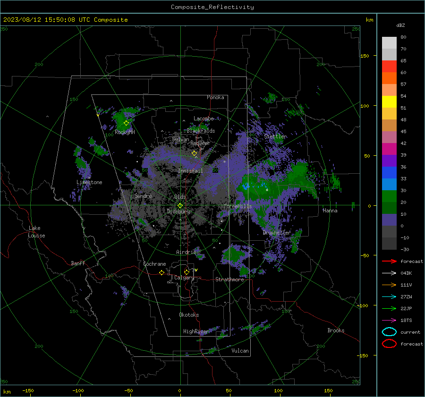Click the Cochrane label
Viewport: 425px width, 397px height.
[154, 264]
